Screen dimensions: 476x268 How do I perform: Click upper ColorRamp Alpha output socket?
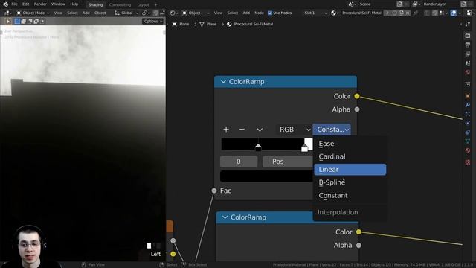[357, 109]
